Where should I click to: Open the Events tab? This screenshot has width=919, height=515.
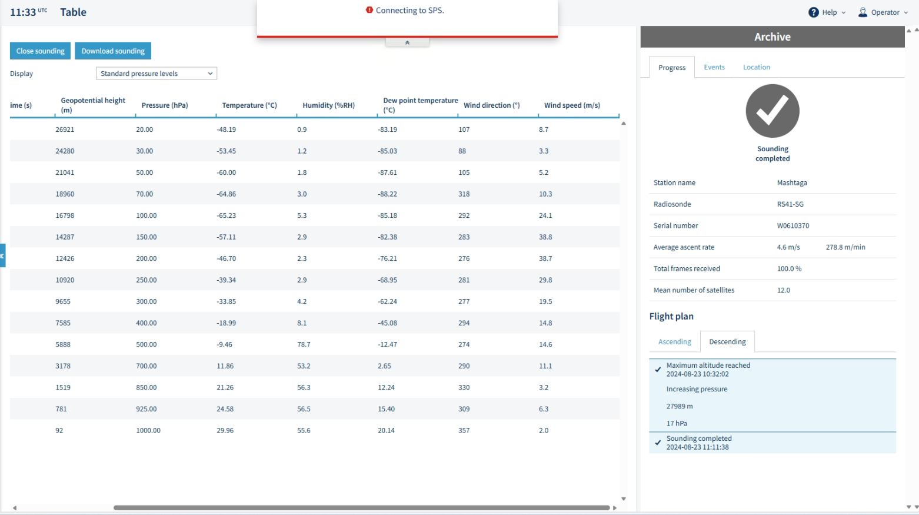714,67
